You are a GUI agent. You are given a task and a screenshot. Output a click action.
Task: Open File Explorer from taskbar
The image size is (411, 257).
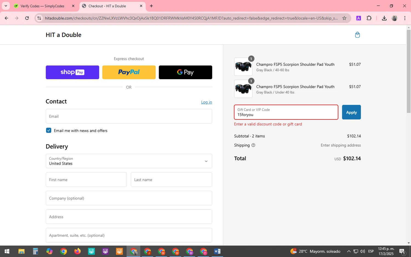(21, 251)
